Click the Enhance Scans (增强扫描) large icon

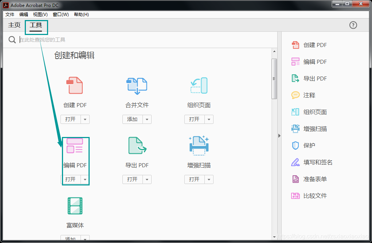tap(199, 145)
